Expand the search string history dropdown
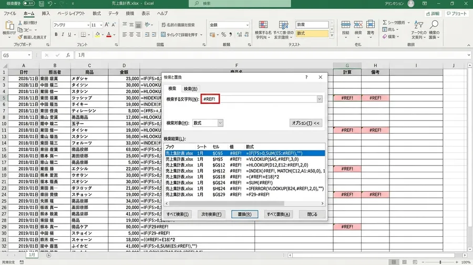The image size is (473, 265). point(320,99)
